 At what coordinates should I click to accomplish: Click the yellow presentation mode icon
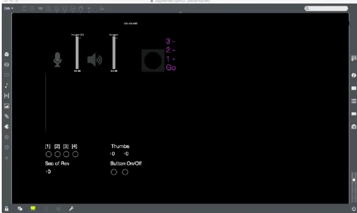33,208
